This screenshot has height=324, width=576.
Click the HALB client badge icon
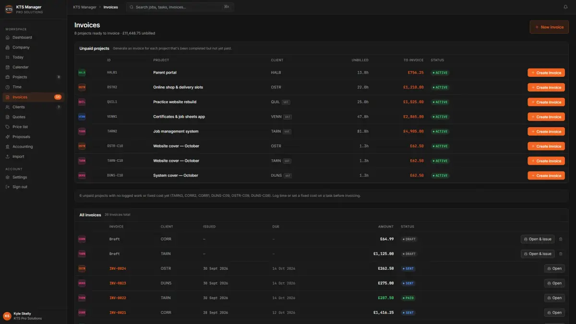point(82,72)
